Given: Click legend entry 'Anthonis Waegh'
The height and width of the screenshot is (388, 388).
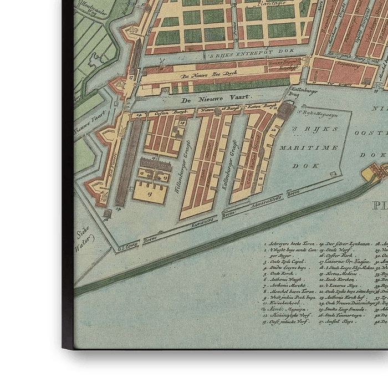Looking at the screenshot, I should 286,280.
